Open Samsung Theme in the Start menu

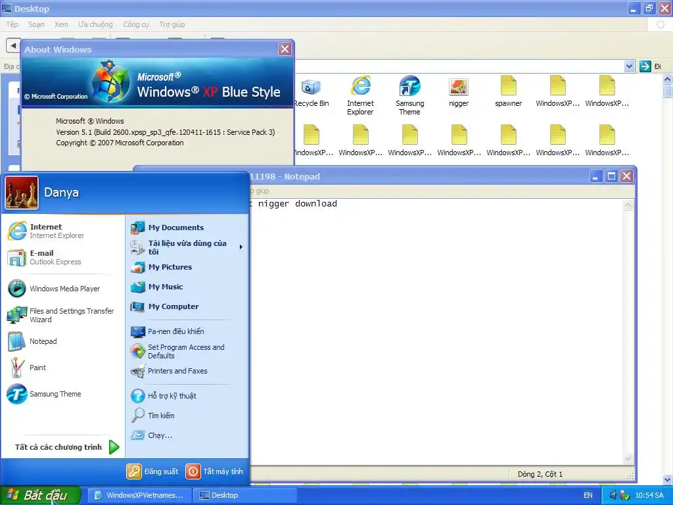pyautogui.click(x=44, y=394)
